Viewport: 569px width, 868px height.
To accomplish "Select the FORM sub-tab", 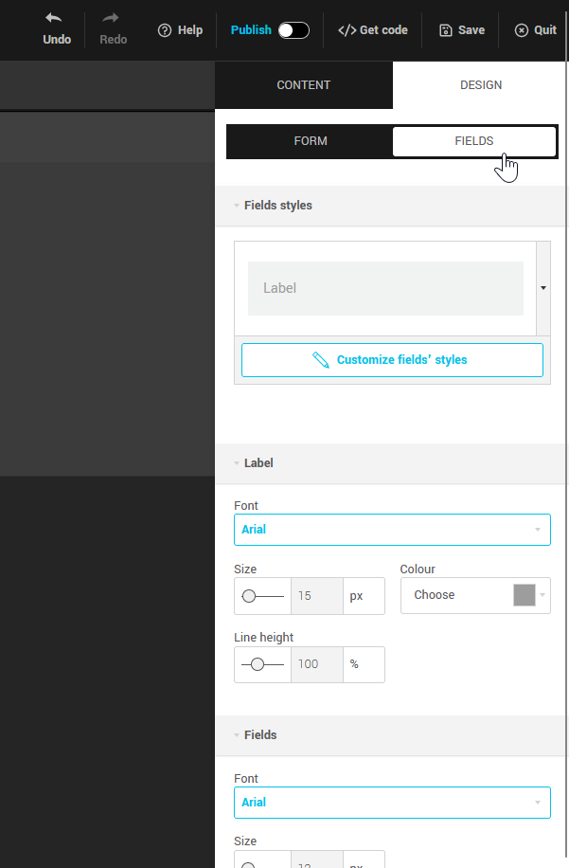I will tap(311, 141).
